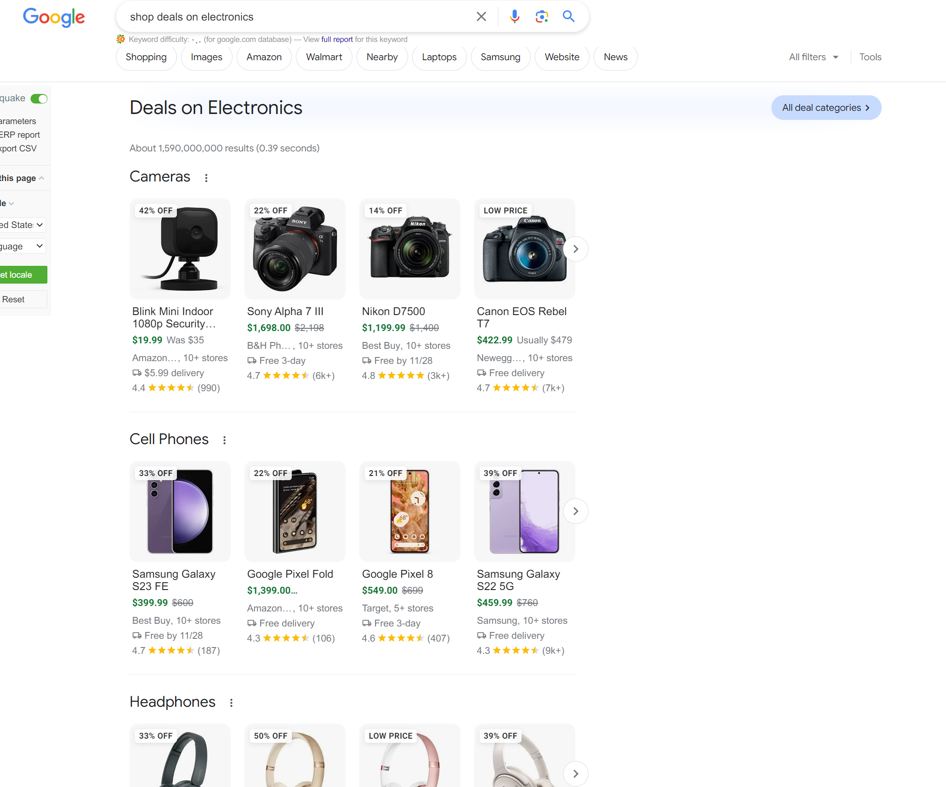
Task: Click the magnifying glass search button
Action: (x=569, y=16)
